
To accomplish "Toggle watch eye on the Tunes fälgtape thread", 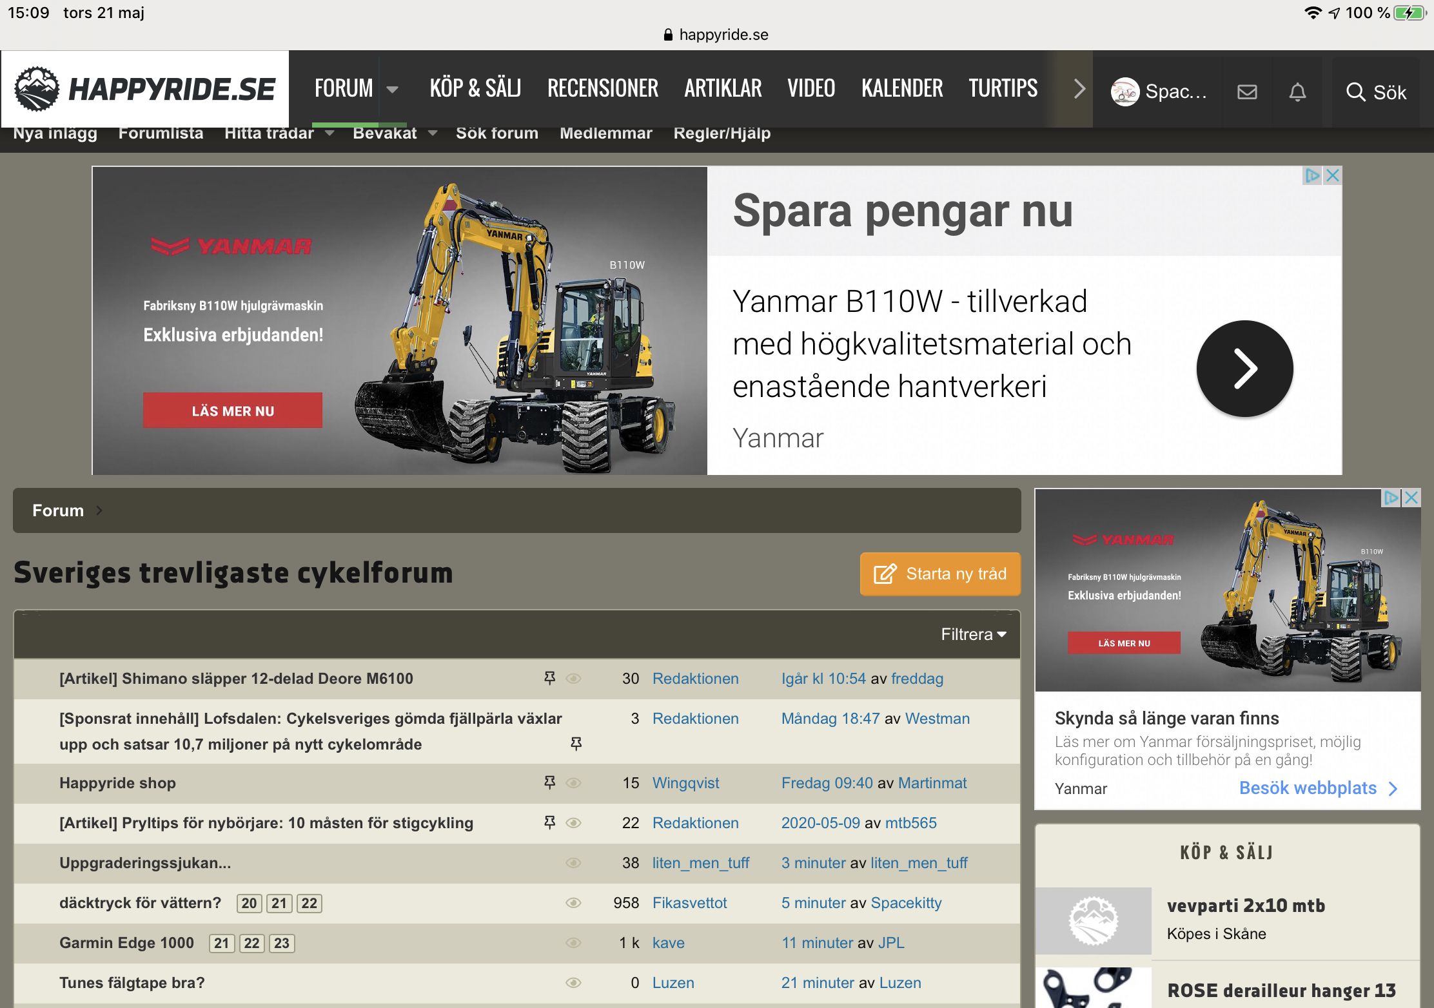I will 573,983.
